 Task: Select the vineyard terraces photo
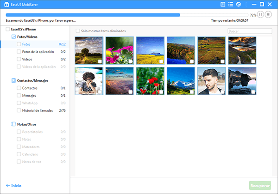tap(212, 50)
